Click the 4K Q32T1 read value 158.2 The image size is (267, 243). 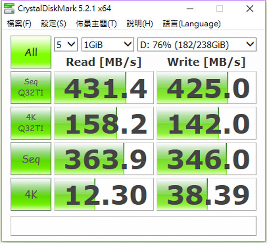point(104,123)
